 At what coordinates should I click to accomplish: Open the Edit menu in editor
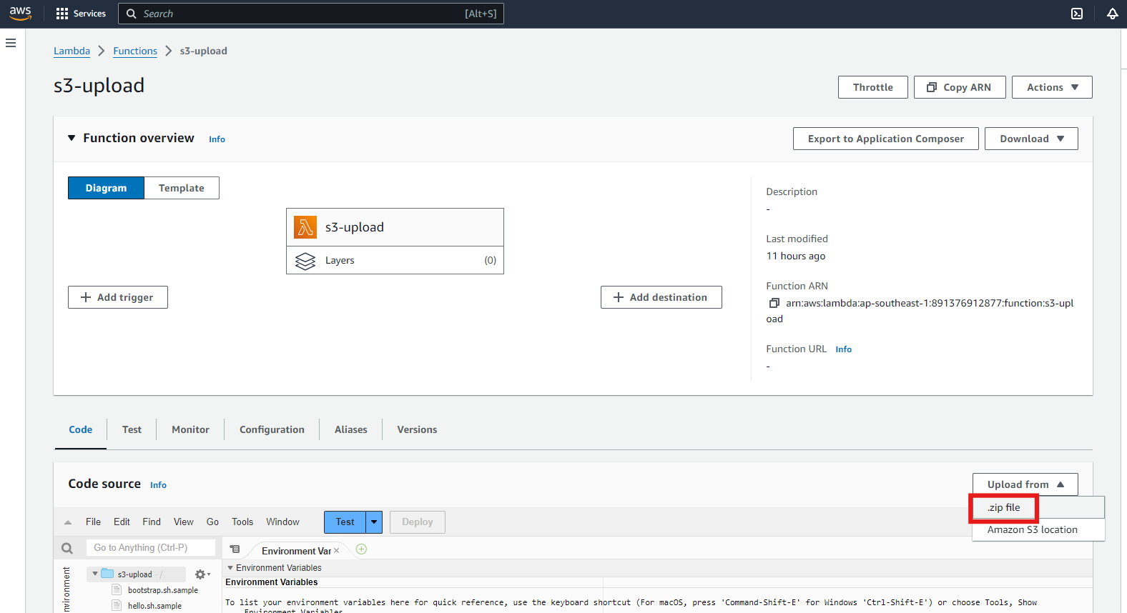tap(122, 522)
